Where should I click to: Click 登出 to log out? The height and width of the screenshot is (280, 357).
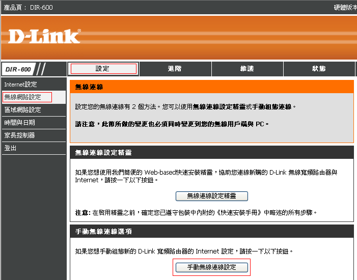tap(34, 148)
